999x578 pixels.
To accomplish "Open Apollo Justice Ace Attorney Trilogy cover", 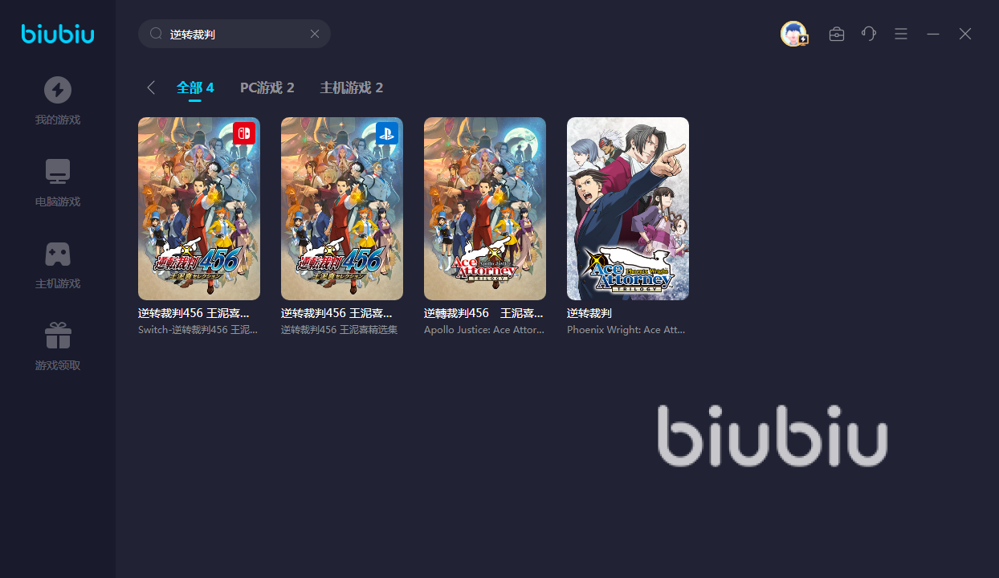I will pos(485,209).
